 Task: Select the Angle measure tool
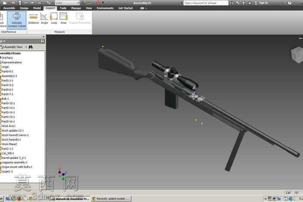point(44,19)
